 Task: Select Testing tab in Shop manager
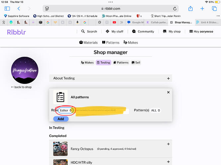[104, 62]
